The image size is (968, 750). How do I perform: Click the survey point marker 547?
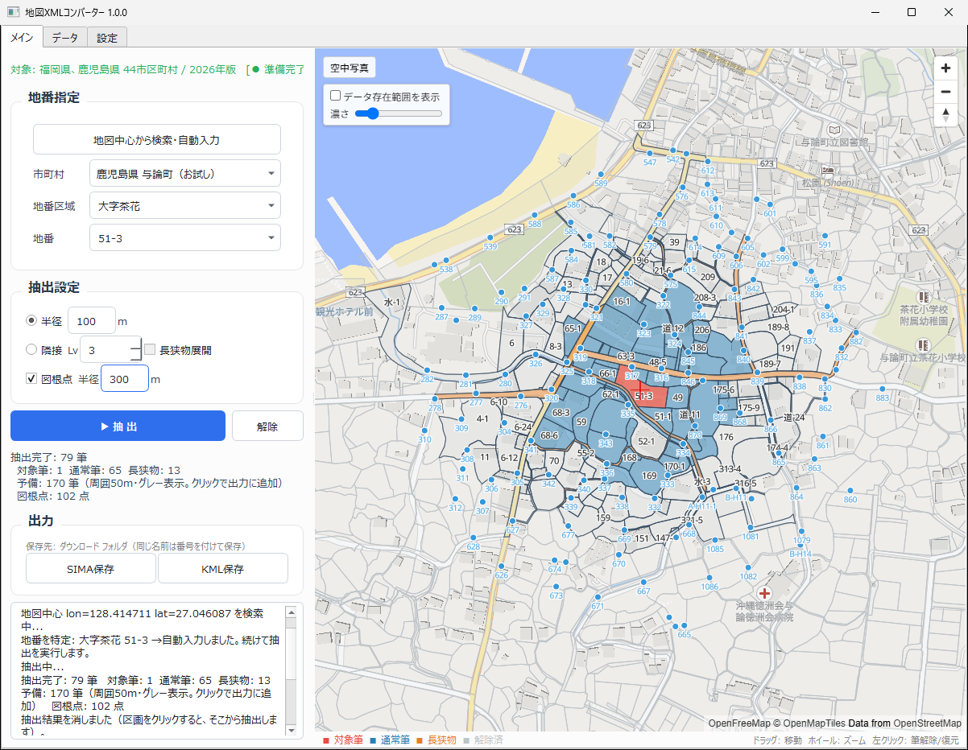click(x=650, y=154)
